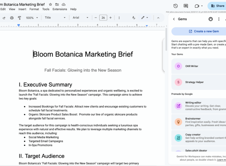Increase font size with plus button
Image resolution: width=226 pixels, height=166 pixels.
tap(111, 18)
